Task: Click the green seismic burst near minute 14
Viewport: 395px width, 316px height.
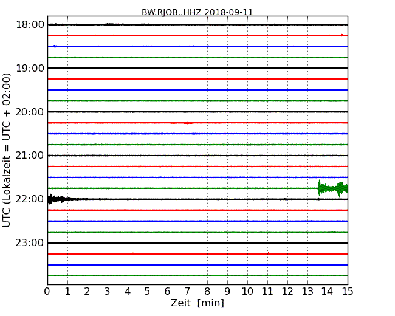Action: click(x=332, y=188)
